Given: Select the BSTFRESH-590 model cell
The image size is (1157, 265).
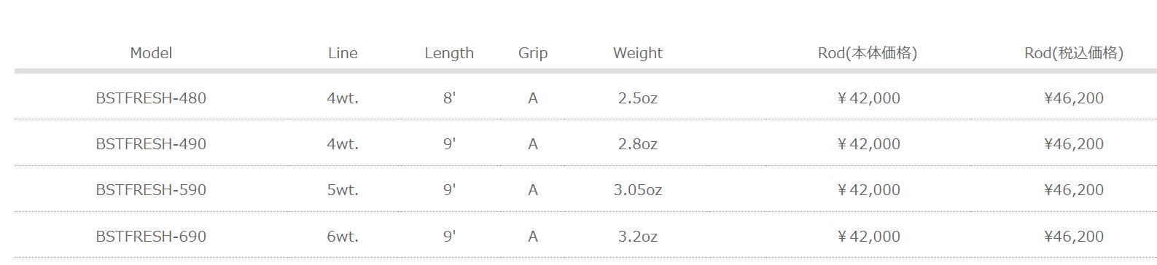Looking at the screenshot, I should 151,190.
